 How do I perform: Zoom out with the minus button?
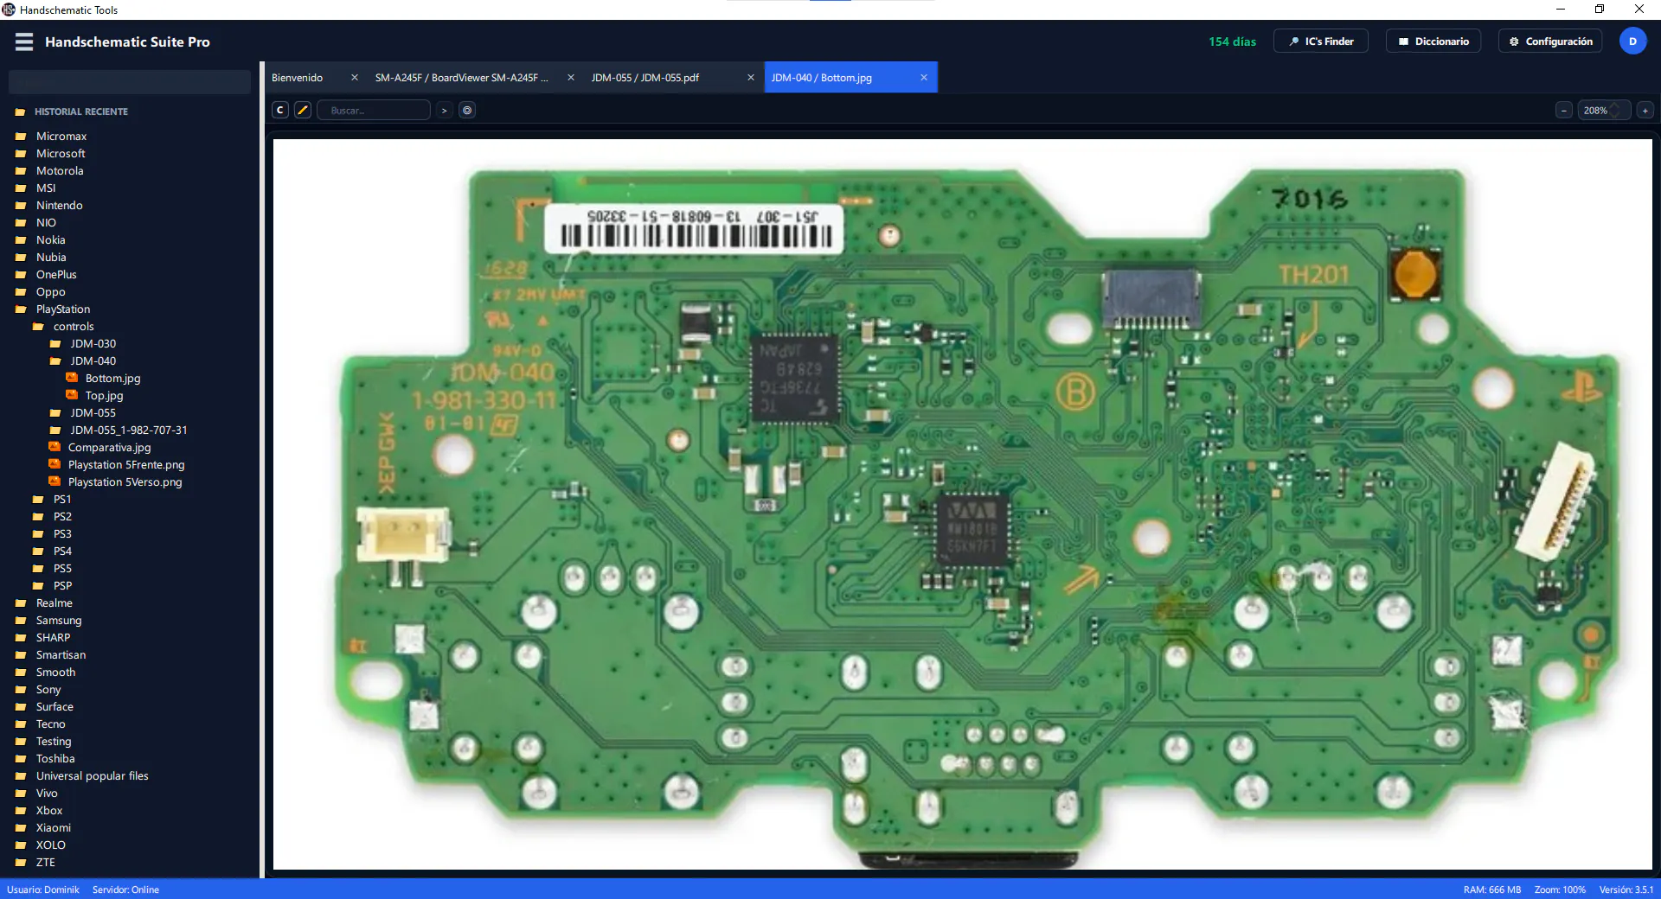click(1563, 110)
